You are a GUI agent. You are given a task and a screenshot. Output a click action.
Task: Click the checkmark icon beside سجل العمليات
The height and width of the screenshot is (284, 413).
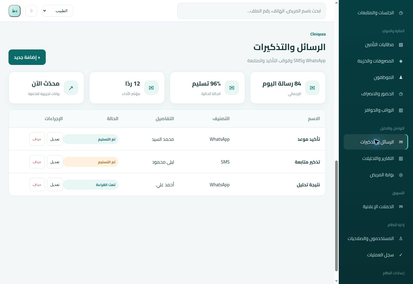pyautogui.click(x=401, y=255)
